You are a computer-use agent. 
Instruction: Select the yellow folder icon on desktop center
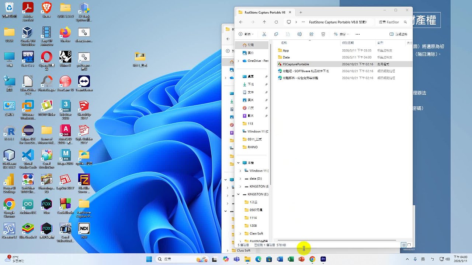(x=140, y=59)
